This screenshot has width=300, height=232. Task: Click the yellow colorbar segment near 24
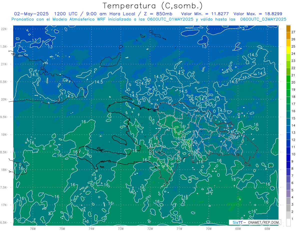pos(288,50)
